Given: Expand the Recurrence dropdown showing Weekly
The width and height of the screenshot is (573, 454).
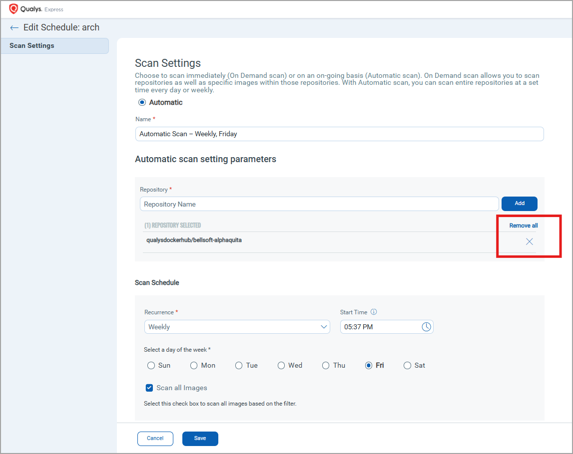Looking at the screenshot, I should coord(237,327).
